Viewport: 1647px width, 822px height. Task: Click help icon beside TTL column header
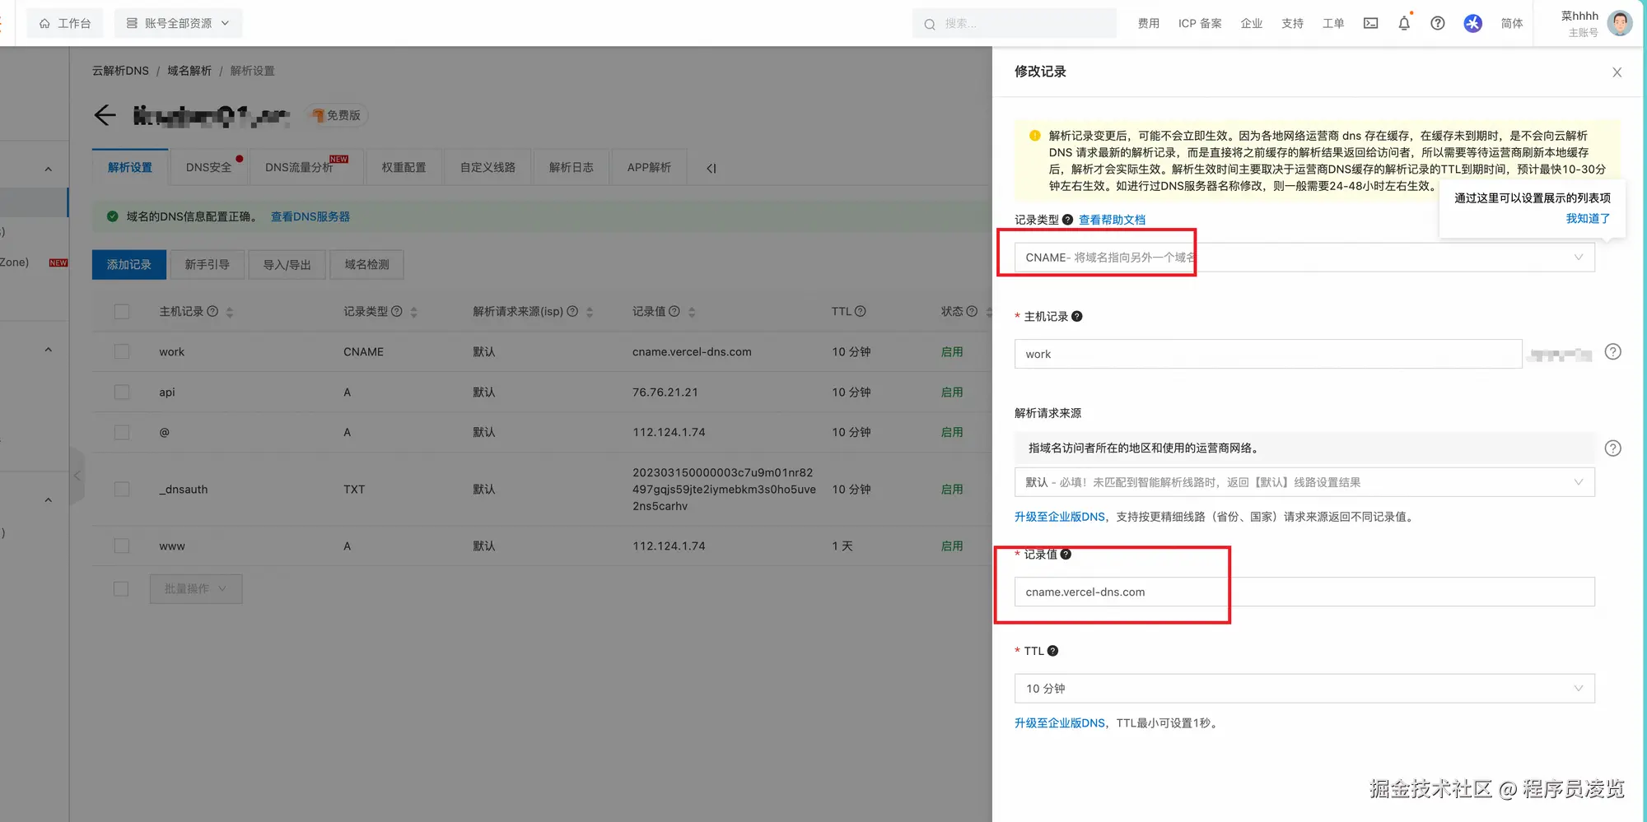pos(861,311)
